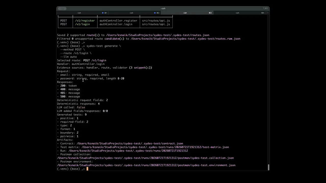Screen dimensions: 326x183
Task: Click the 'sydes-test generate \' command
Action: pyautogui.click(x=104, y=46)
